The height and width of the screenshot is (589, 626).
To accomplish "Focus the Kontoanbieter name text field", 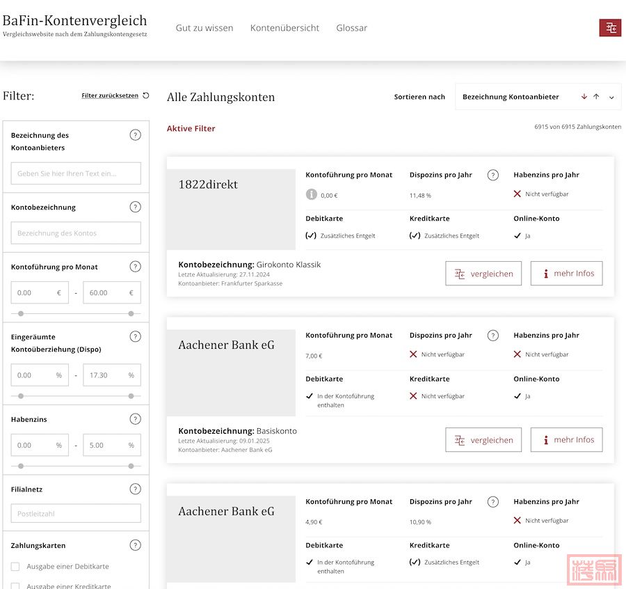I will (x=76, y=173).
